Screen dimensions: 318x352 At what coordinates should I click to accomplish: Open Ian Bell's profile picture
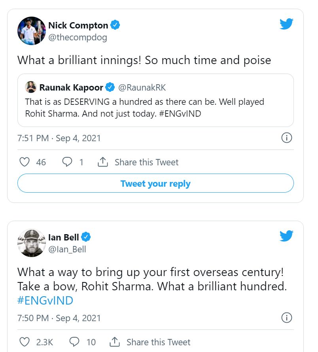[x=32, y=242]
